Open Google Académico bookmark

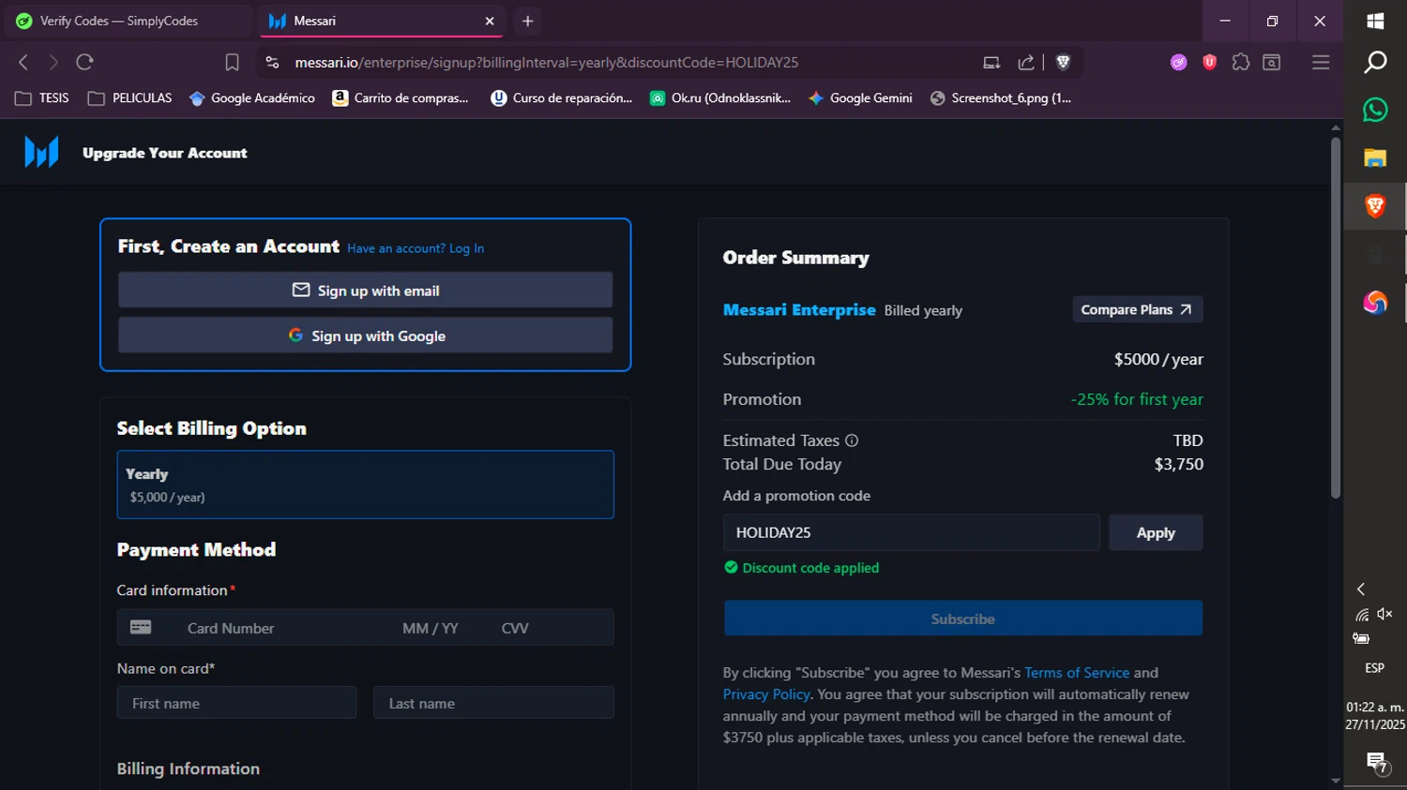tap(252, 97)
